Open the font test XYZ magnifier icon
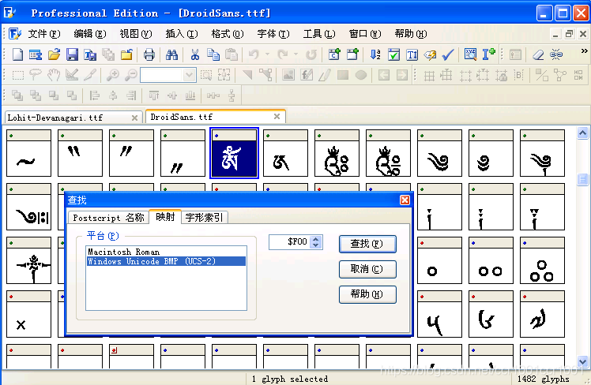591x385 pixels. pyautogui.click(x=470, y=54)
